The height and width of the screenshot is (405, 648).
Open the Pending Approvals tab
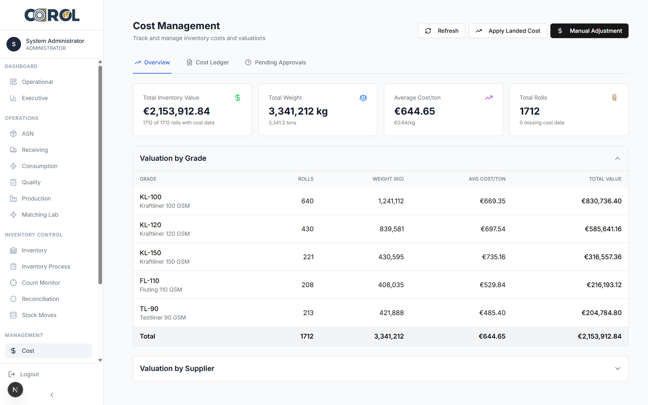coord(275,62)
